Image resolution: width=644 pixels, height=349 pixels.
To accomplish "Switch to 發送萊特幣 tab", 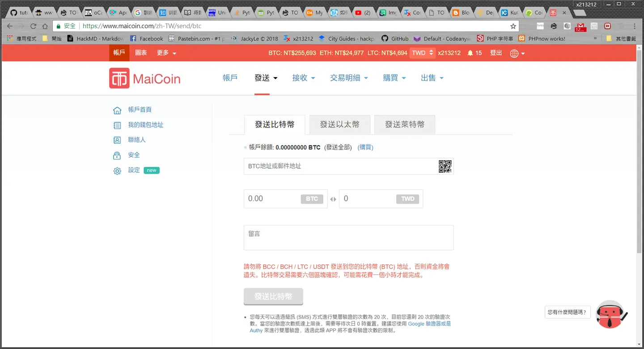I will click(405, 125).
